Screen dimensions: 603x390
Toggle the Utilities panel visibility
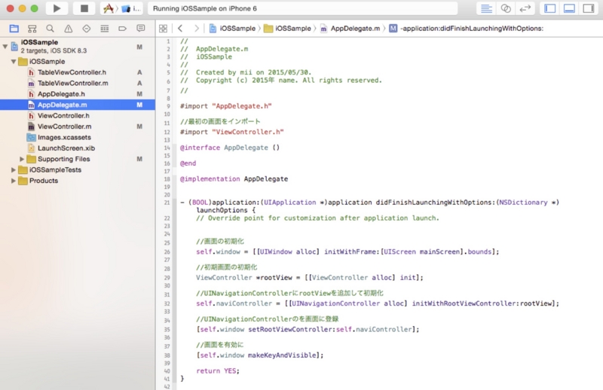point(589,8)
